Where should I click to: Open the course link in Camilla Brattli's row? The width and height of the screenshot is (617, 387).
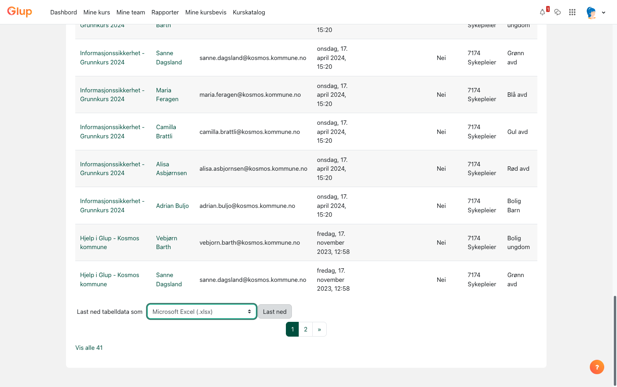pyautogui.click(x=112, y=132)
